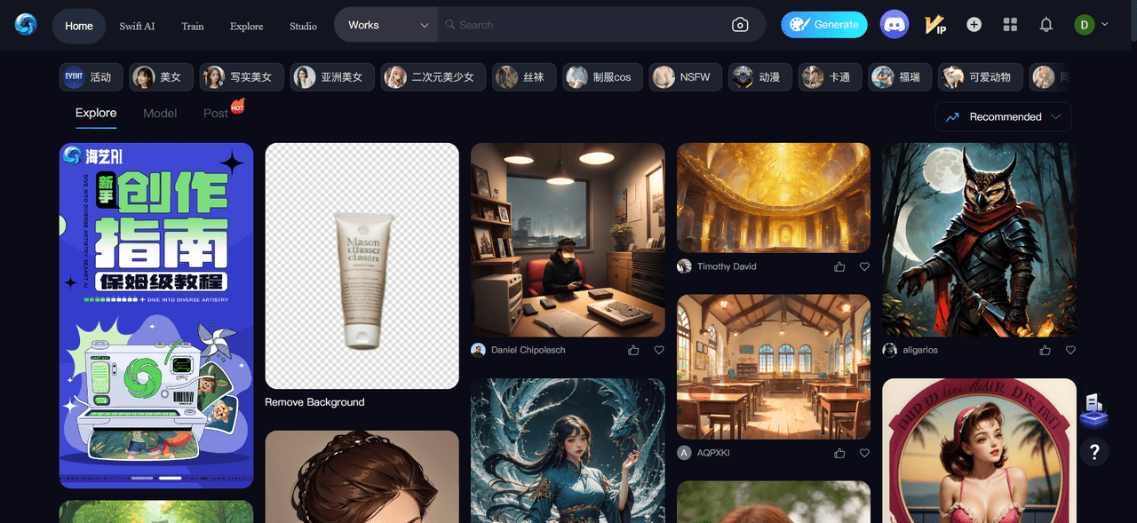Open the apps grid icon
This screenshot has width=1137, height=523.
(x=1010, y=25)
